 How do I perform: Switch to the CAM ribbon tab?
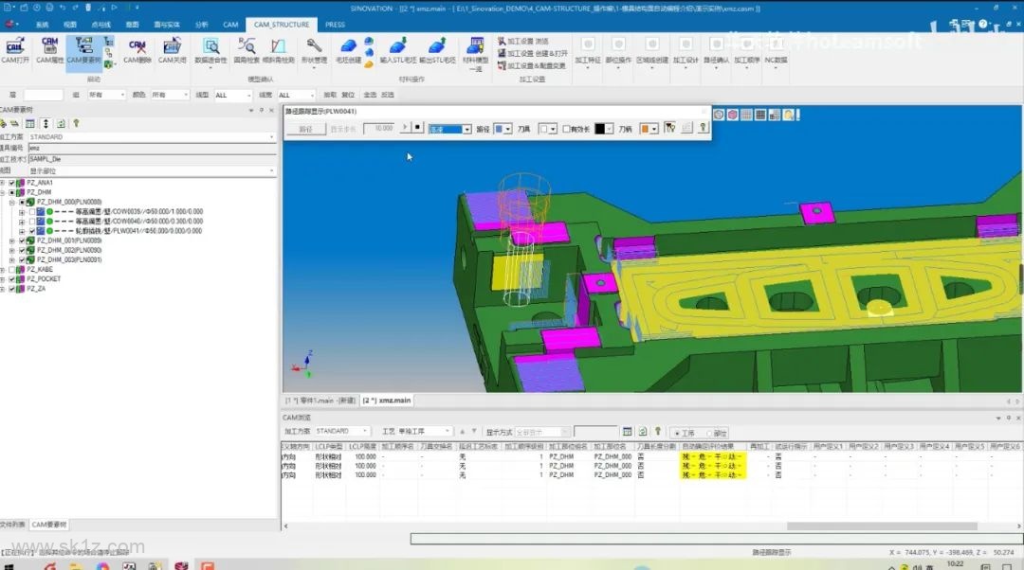point(230,25)
